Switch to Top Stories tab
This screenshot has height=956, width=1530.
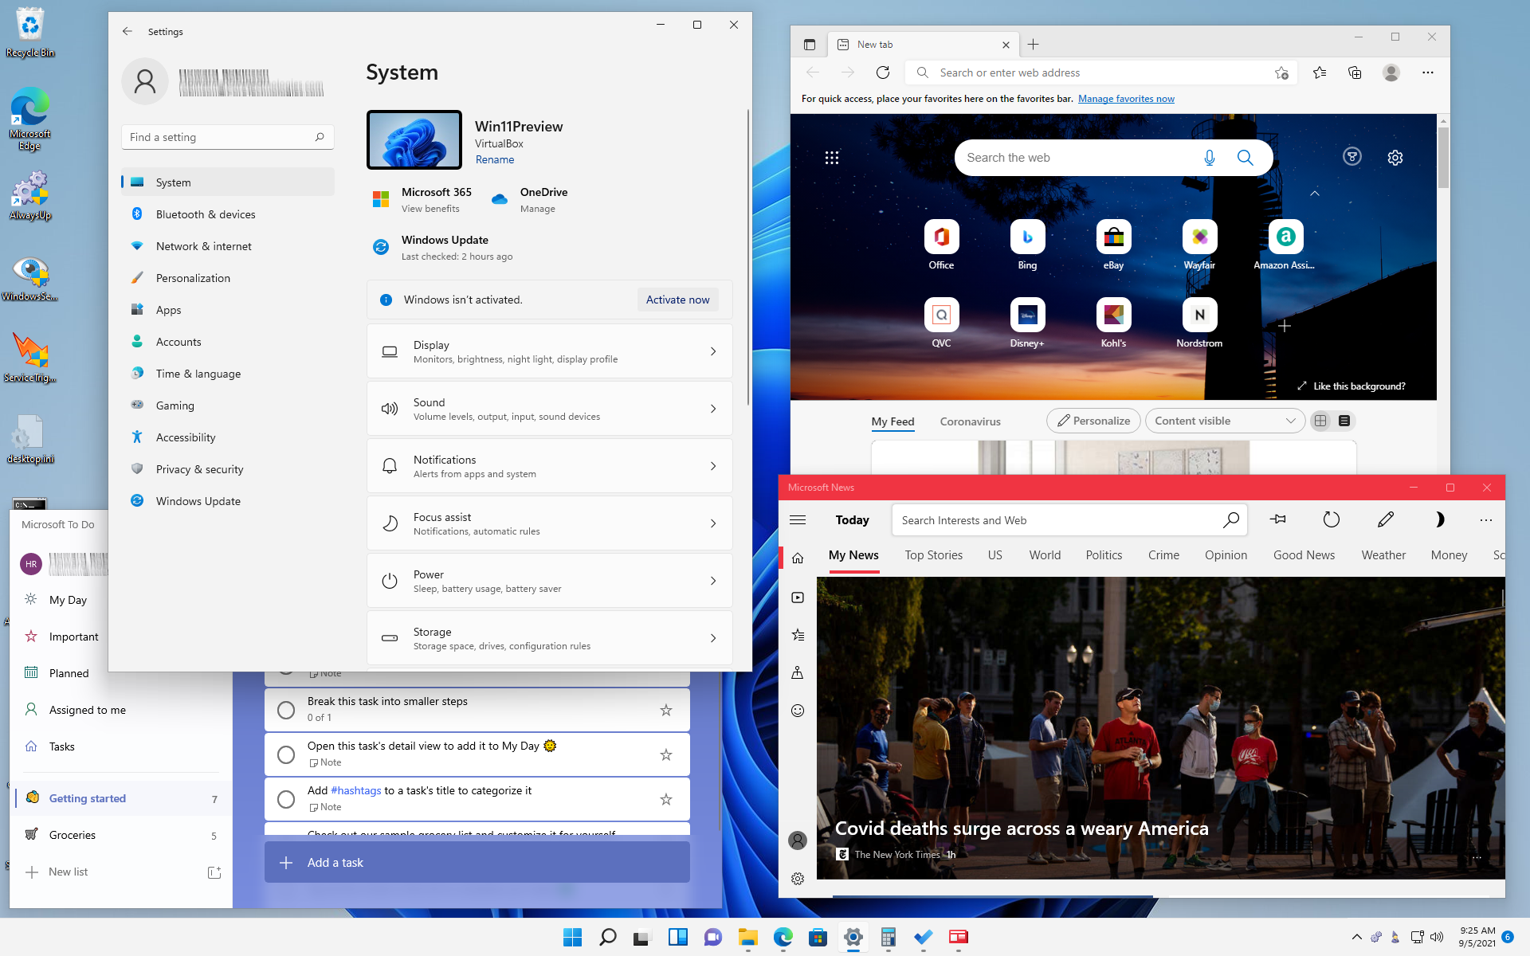933,555
